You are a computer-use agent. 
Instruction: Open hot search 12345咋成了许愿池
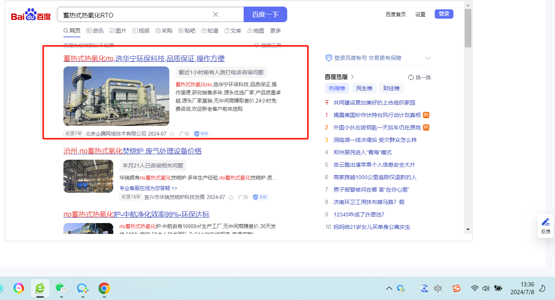359,215
